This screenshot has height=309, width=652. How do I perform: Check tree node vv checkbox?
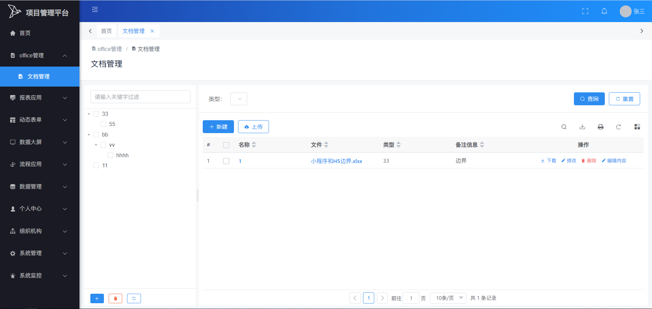103,145
